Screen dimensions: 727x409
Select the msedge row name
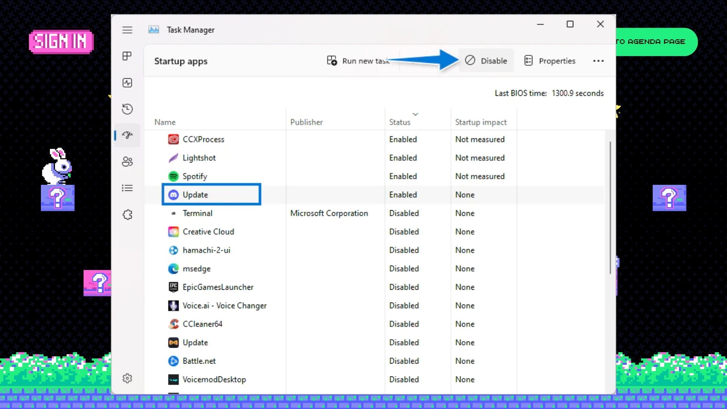tap(197, 269)
